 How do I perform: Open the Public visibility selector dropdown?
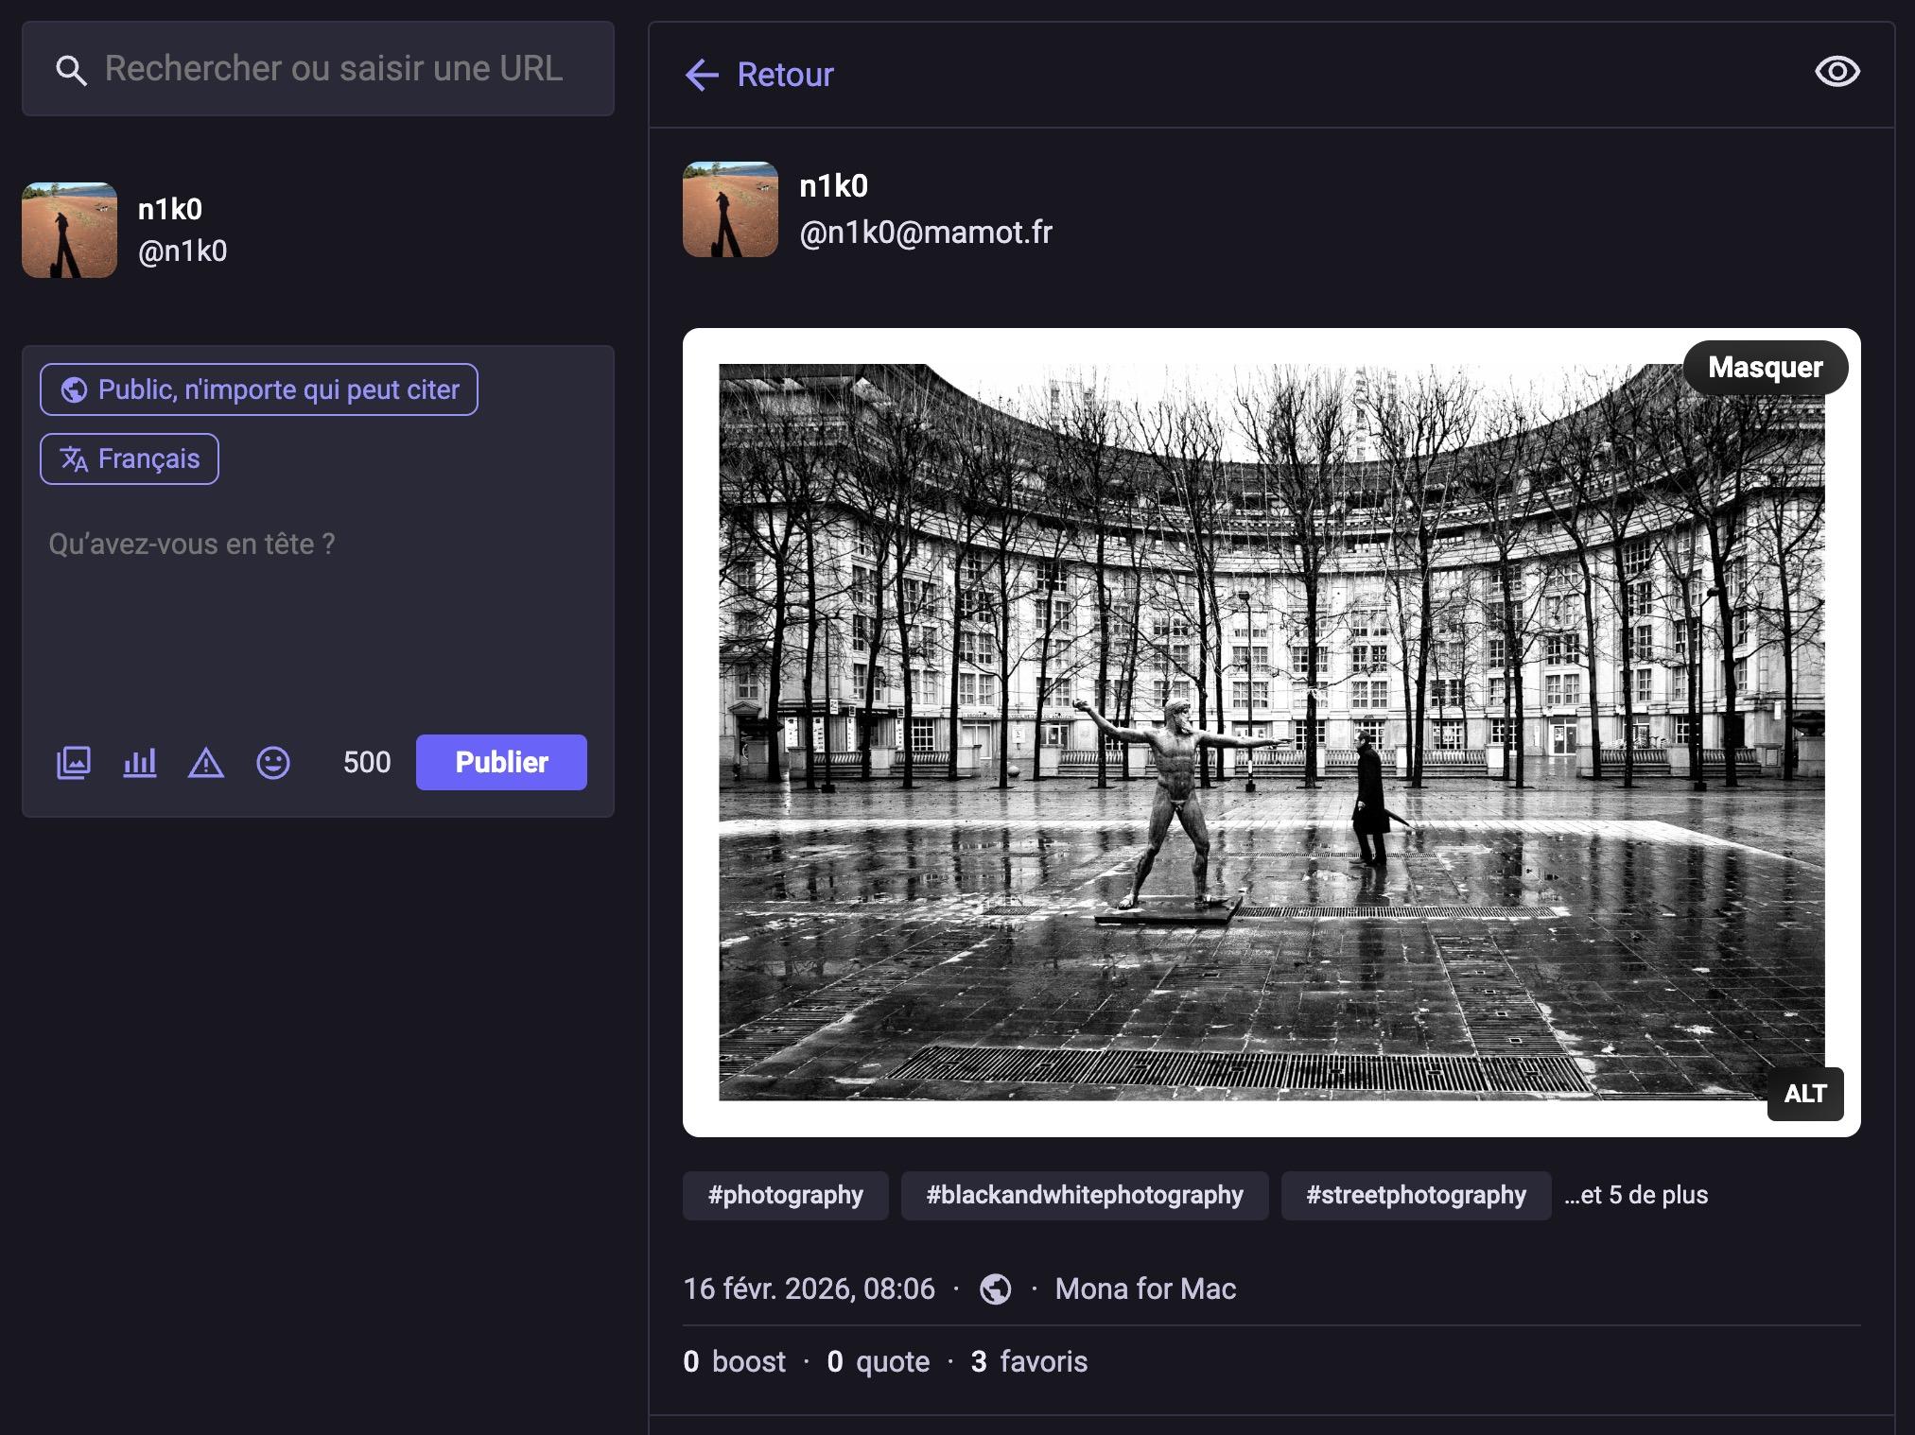click(259, 389)
